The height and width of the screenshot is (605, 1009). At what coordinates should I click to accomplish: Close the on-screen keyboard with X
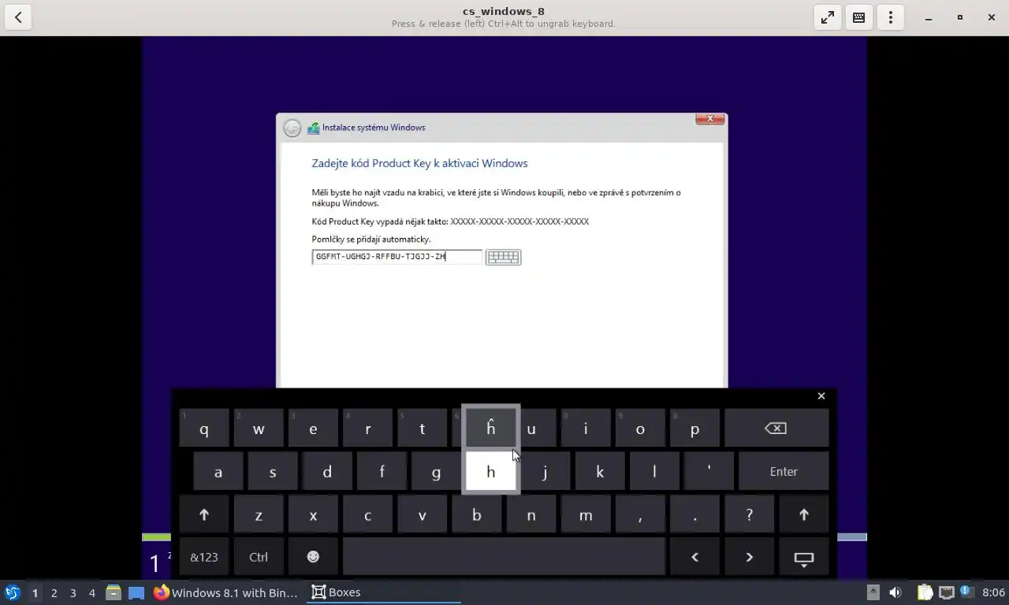(x=821, y=396)
